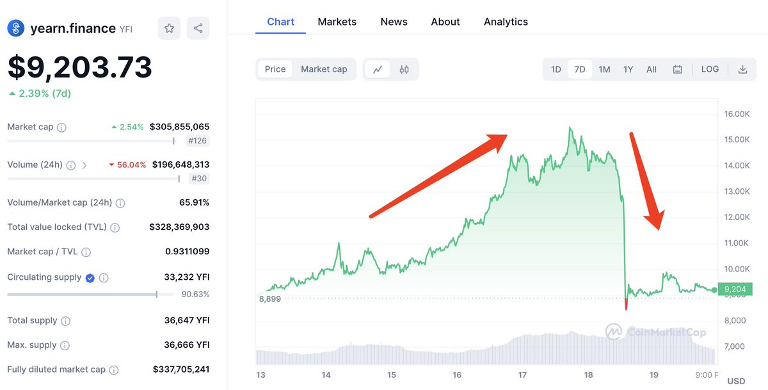
Task: Select the Price chart toggle
Action: click(275, 69)
